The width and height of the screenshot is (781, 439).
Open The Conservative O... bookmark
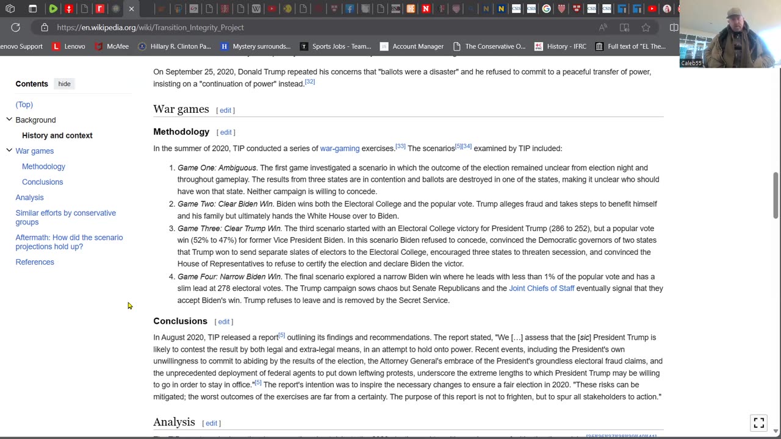coord(489,46)
